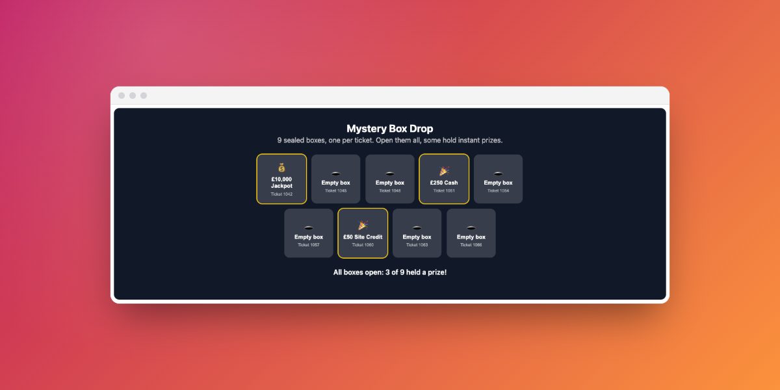This screenshot has width=780, height=390.
Task: Click the empty hole icon on ticket 1057's box
Action: pos(309,227)
